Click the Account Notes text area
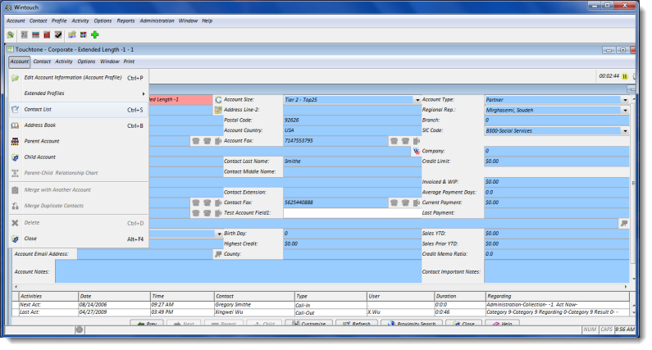652x350 pixels. pyautogui.click(x=239, y=272)
